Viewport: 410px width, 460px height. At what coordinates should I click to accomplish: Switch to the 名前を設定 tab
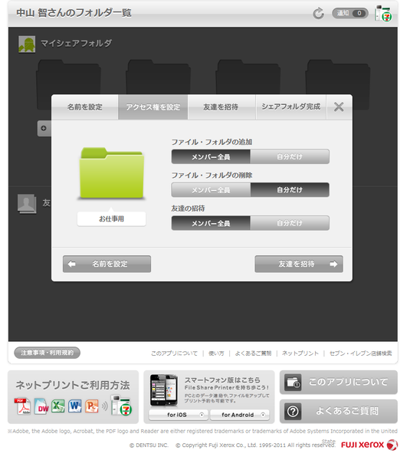coord(86,107)
